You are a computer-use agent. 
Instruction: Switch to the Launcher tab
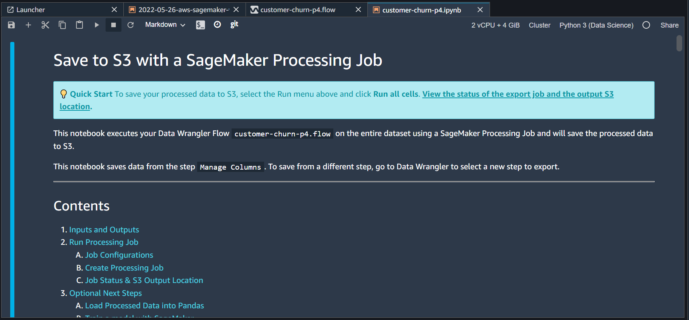(62, 10)
